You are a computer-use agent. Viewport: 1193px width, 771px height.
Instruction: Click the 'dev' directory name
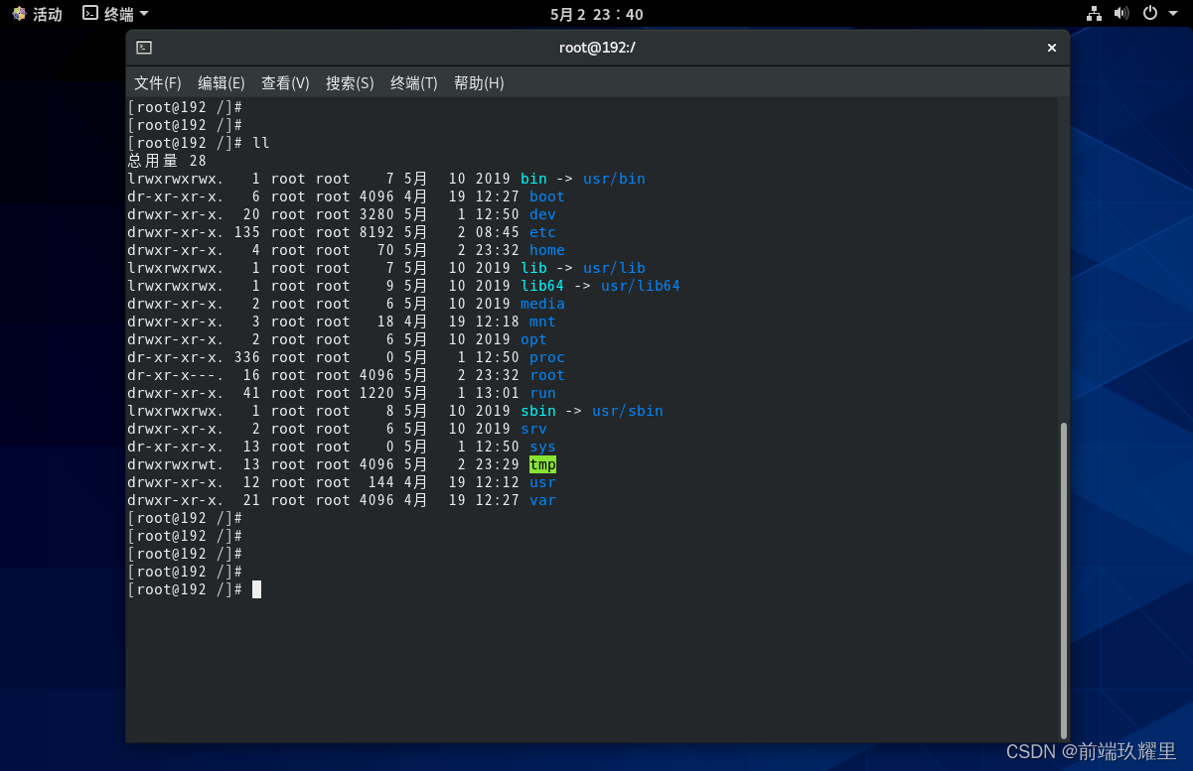point(542,214)
